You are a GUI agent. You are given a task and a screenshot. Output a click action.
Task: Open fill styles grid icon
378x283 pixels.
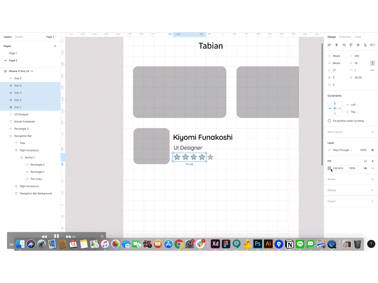point(365,161)
